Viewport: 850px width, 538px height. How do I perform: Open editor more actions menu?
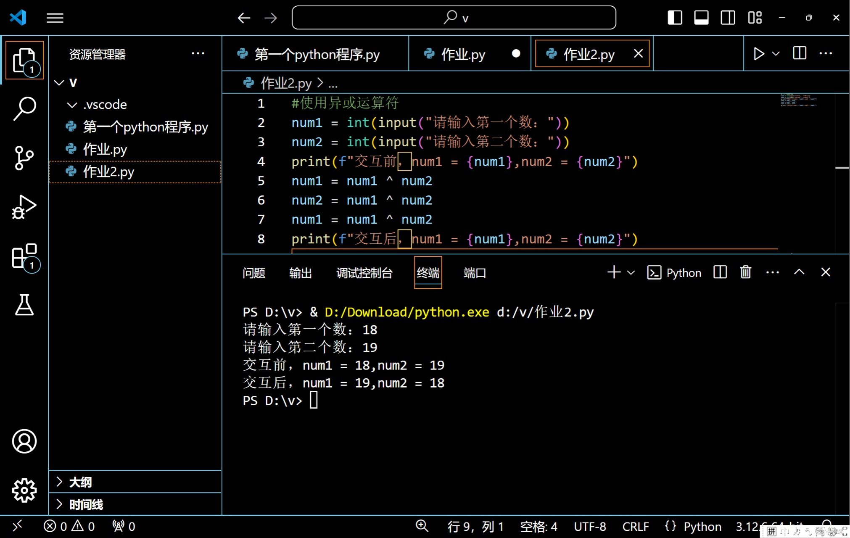(826, 53)
